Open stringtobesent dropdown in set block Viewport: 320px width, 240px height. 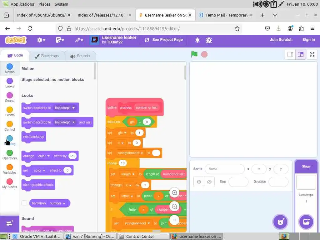click(x=130, y=153)
